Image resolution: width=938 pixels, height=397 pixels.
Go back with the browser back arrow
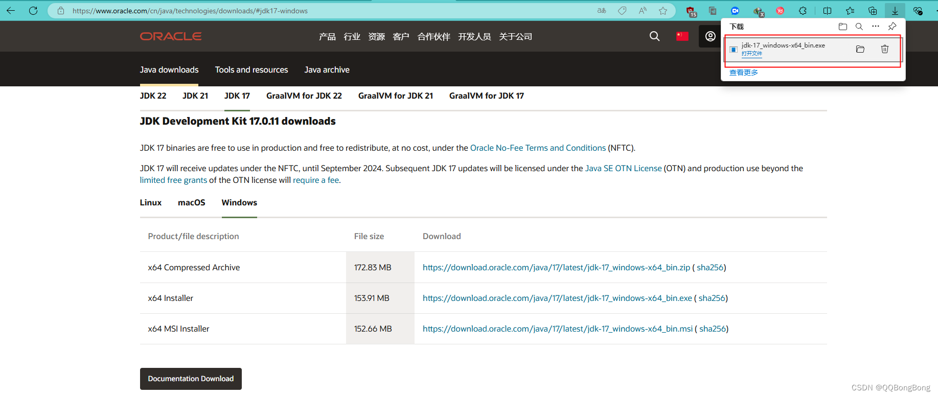(x=11, y=11)
